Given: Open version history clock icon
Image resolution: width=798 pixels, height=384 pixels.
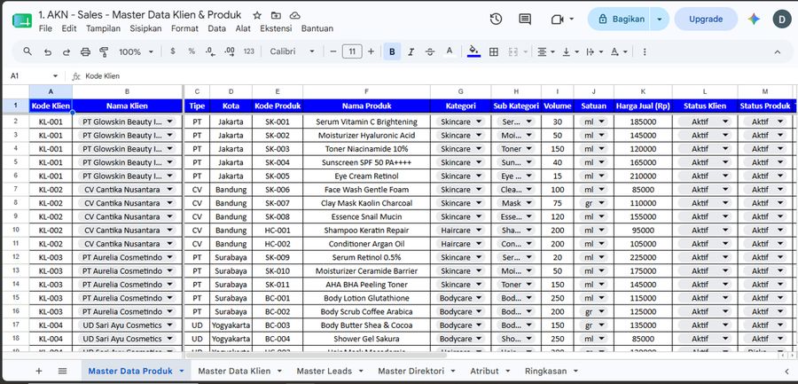Looking at the screenshot, I should [x=496, y=19].
